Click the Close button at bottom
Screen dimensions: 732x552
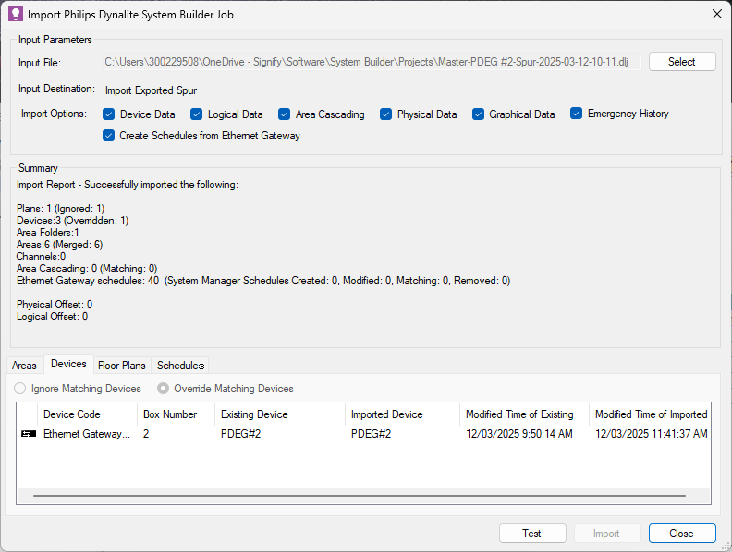(x=682, y=533)
